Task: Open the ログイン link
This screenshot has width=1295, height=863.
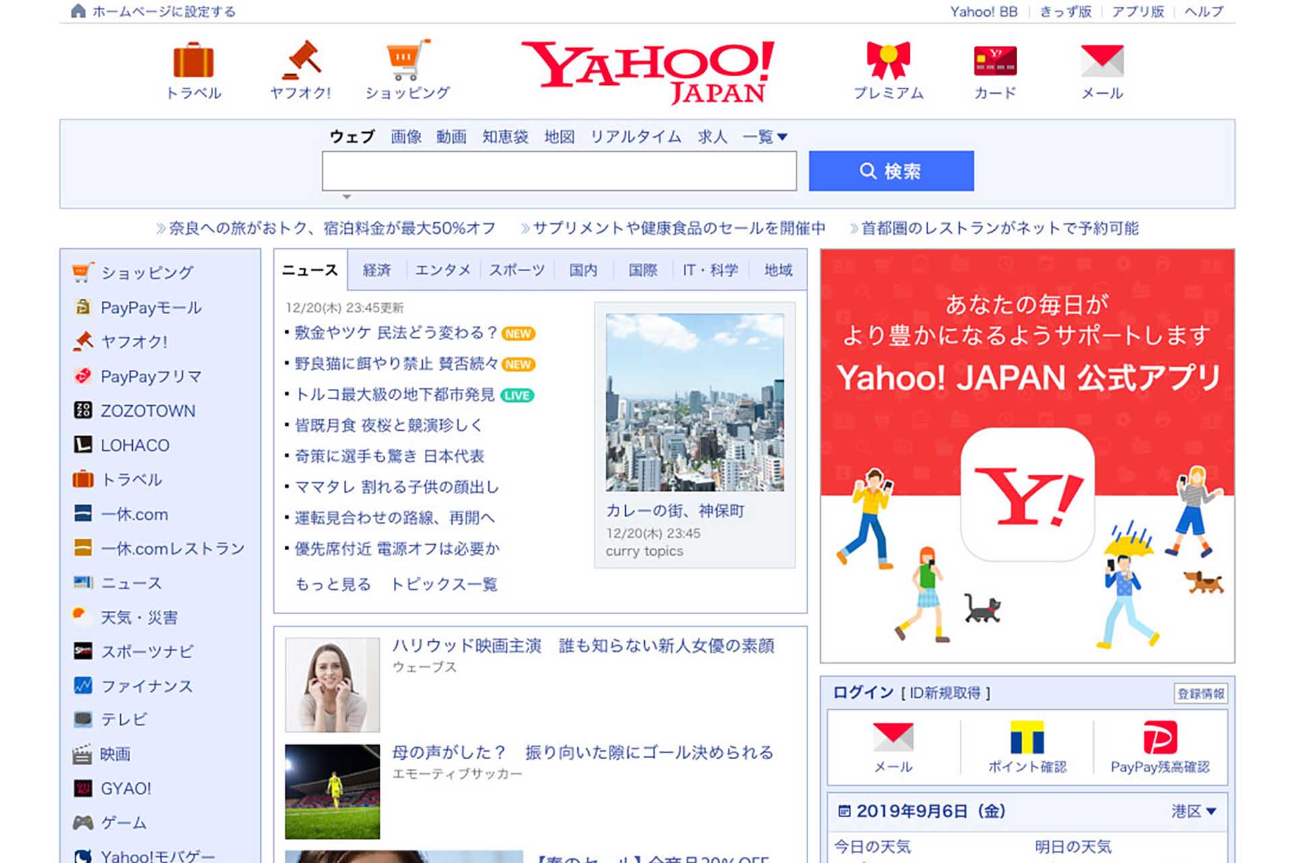Action: tap(863, 692)
